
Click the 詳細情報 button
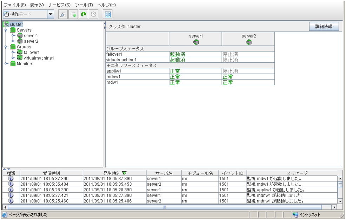pyautogui.click(x=324, y=27)
